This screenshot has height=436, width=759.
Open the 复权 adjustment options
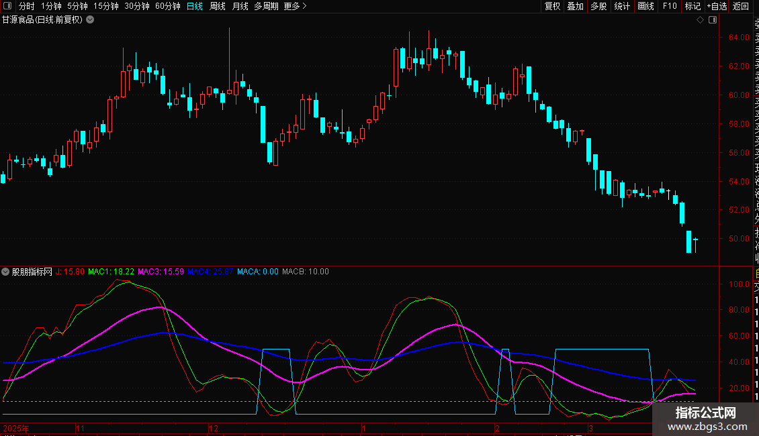coord(552,6)
